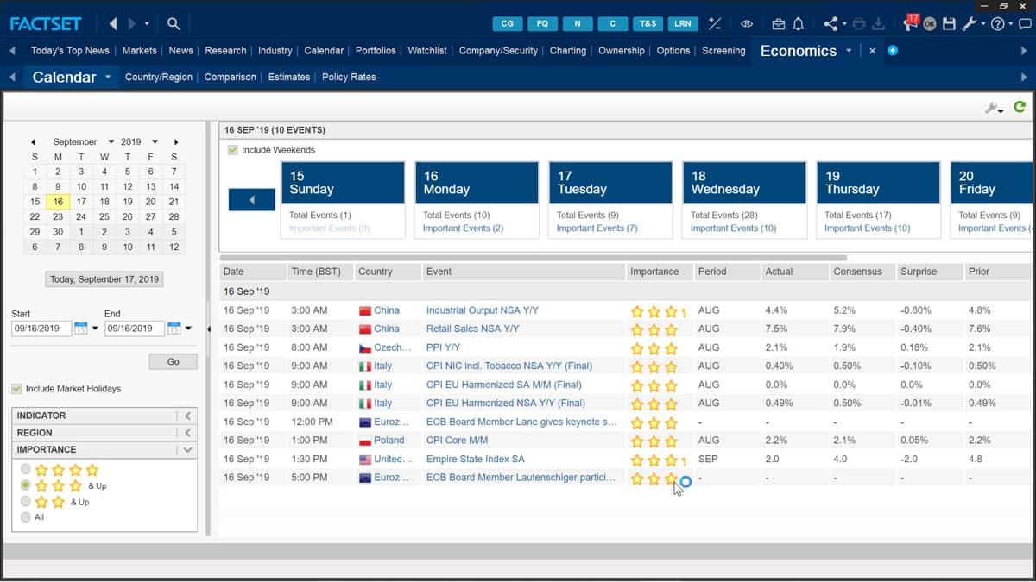Close the Economics tab

coord(872,51)
